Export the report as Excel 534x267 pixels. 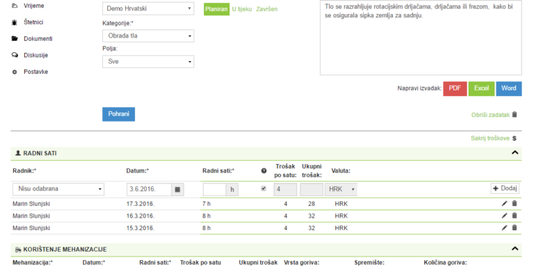point(482,88)
